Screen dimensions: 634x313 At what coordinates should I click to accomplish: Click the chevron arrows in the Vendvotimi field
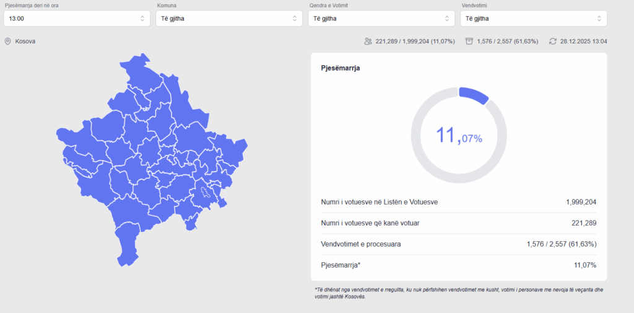(599, 19)
